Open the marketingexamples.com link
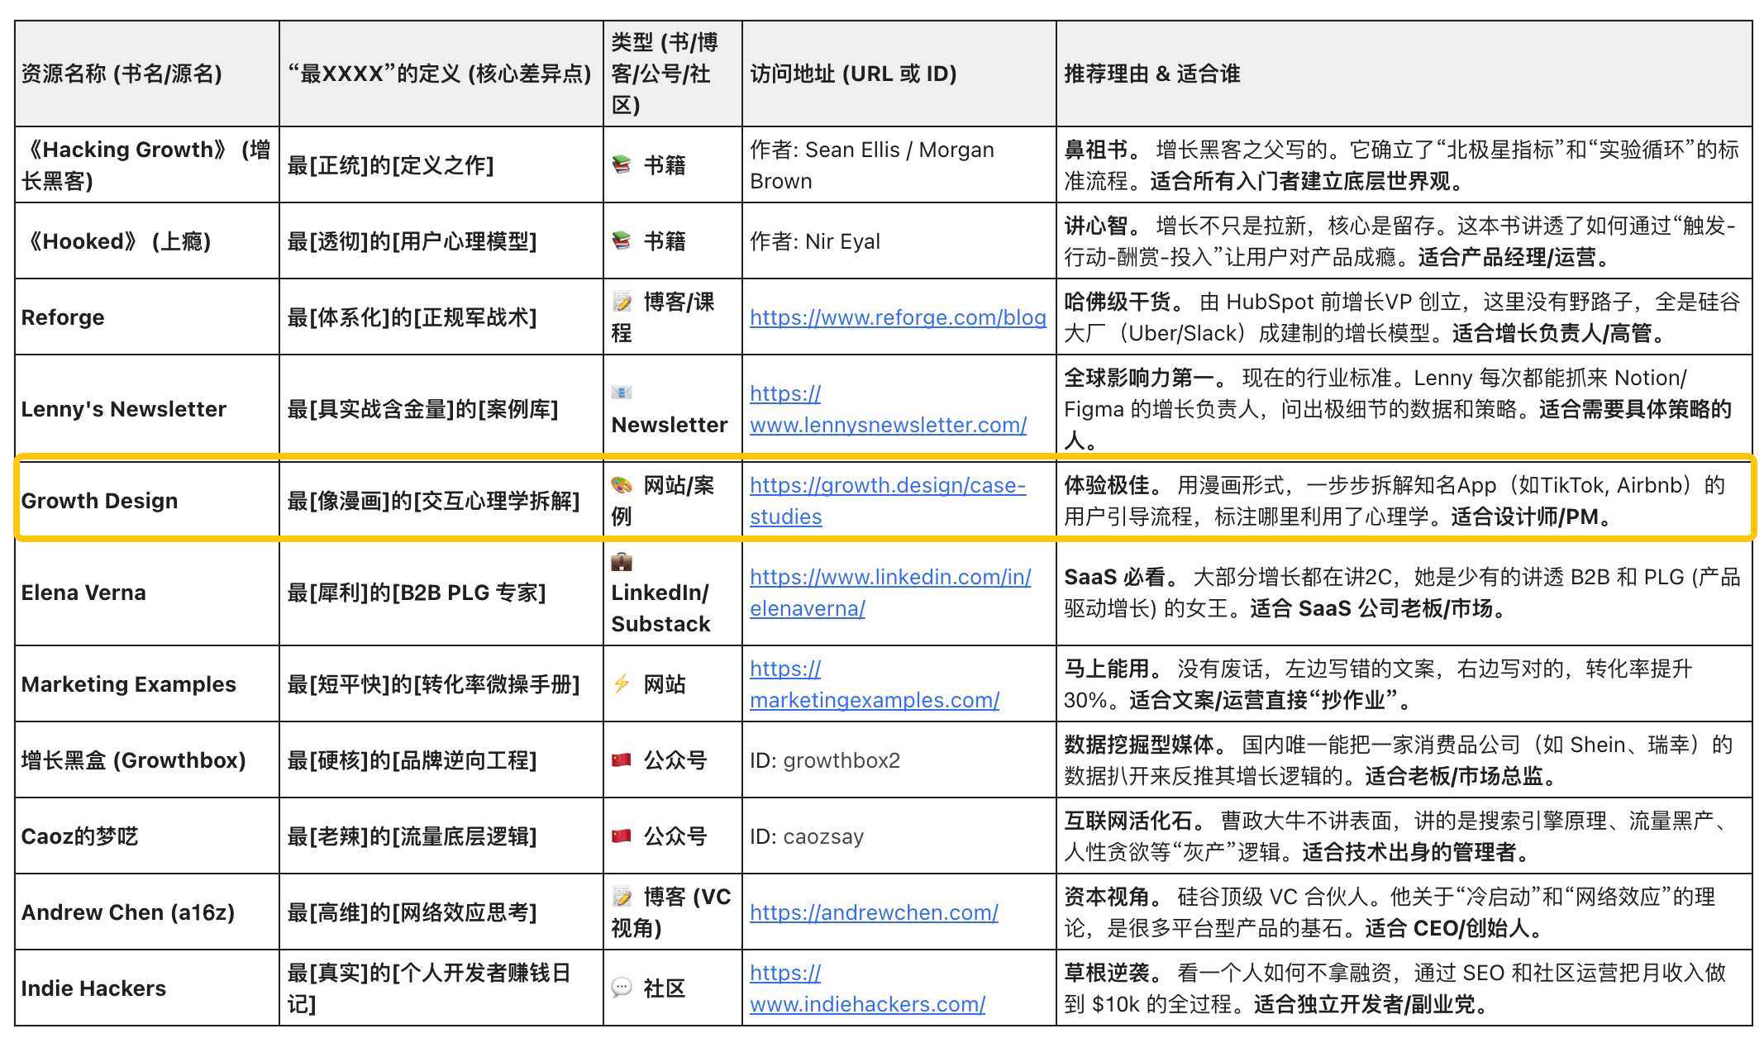 pyautogui.click(x=874, y=700)
